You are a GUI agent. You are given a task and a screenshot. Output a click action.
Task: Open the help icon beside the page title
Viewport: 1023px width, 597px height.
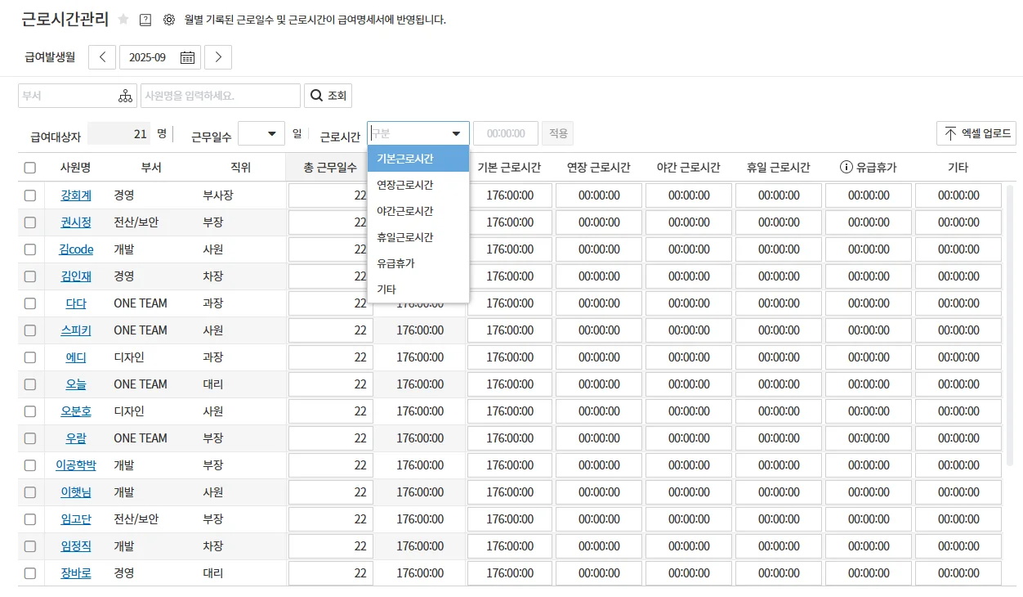[145, 19]
